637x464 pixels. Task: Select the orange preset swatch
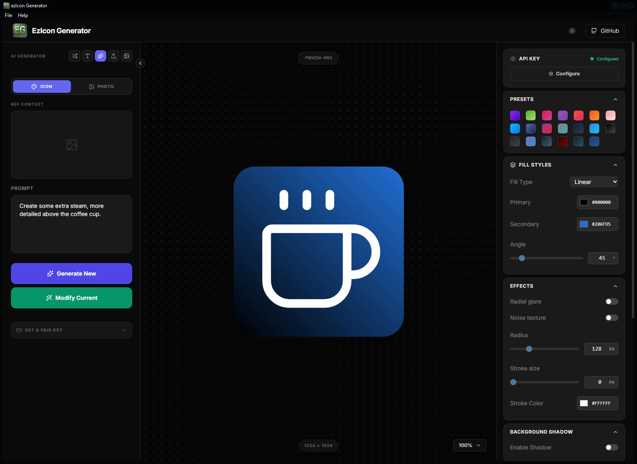(594, 115)
